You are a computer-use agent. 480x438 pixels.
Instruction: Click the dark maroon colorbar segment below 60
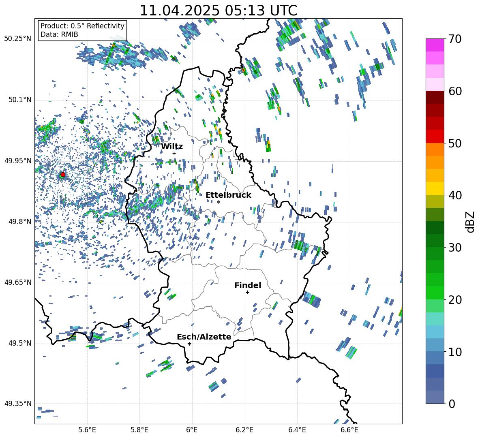(x=435, y=97)
